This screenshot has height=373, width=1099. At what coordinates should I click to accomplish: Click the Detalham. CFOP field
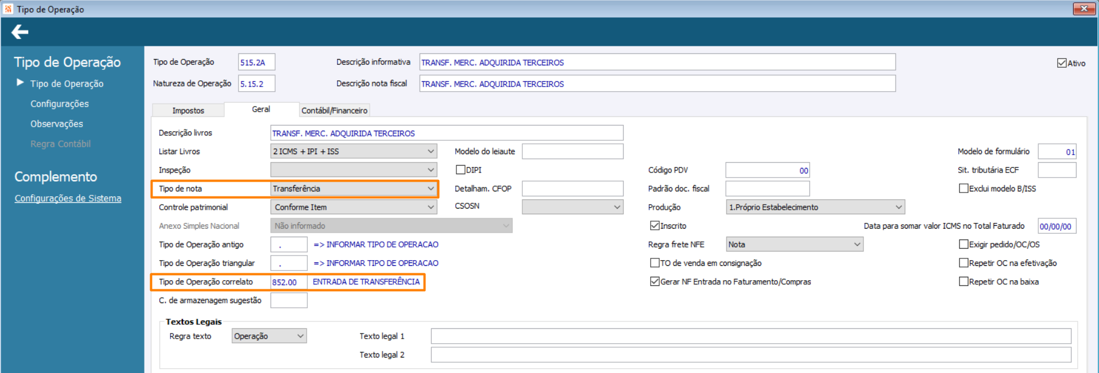tap(573, 189)
